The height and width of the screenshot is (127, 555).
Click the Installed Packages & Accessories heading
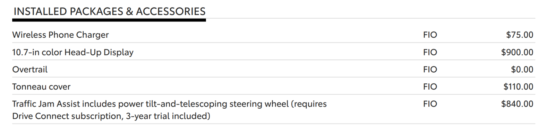tap(109, 11)
